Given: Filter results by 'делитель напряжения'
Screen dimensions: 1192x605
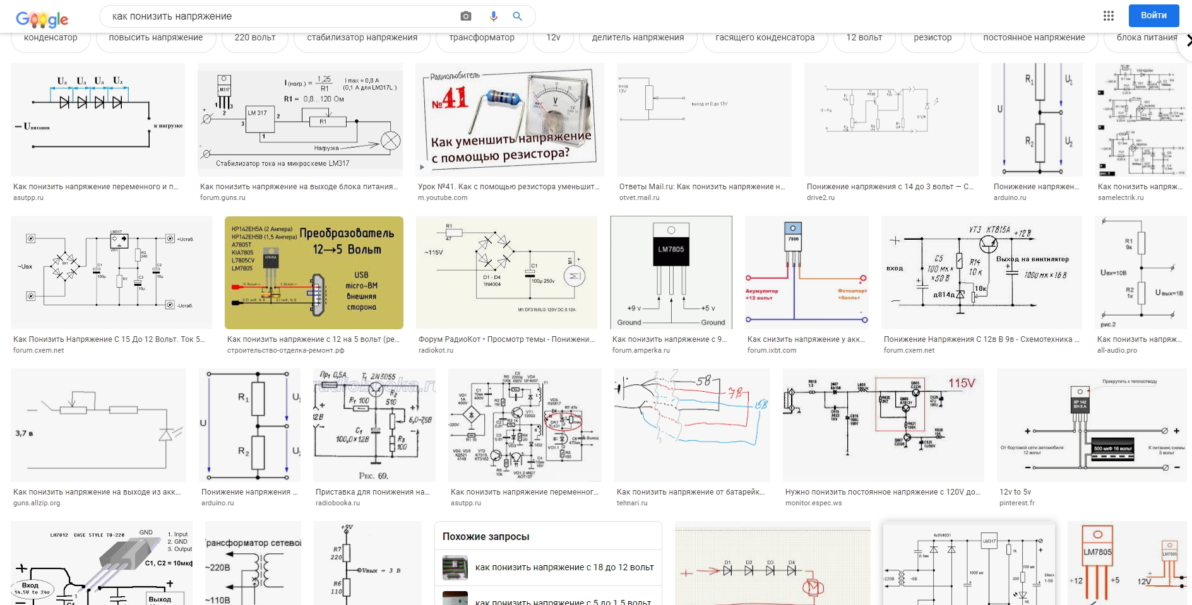Looking at the screenshot, I should [638, 38].
